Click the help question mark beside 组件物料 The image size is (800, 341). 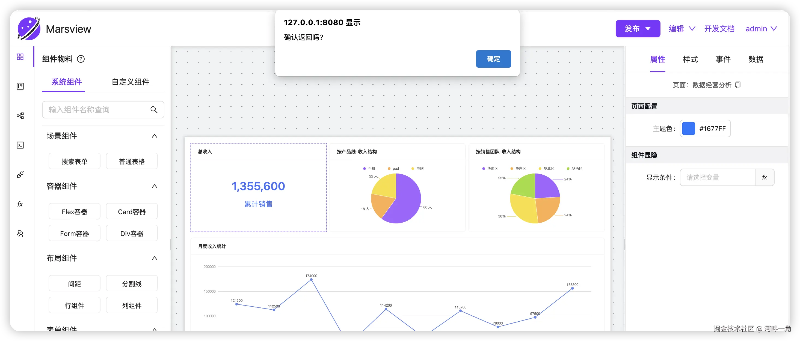click(81, 59)
